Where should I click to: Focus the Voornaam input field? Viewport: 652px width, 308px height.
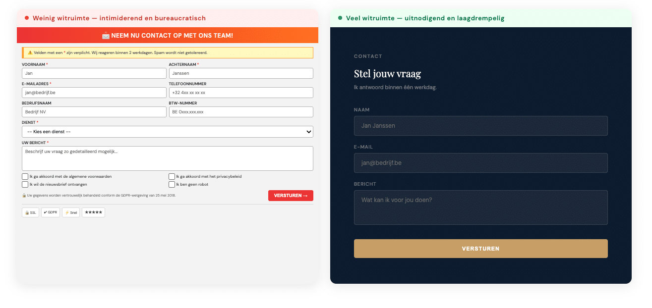pyautogui.click(x=94, y=73)
